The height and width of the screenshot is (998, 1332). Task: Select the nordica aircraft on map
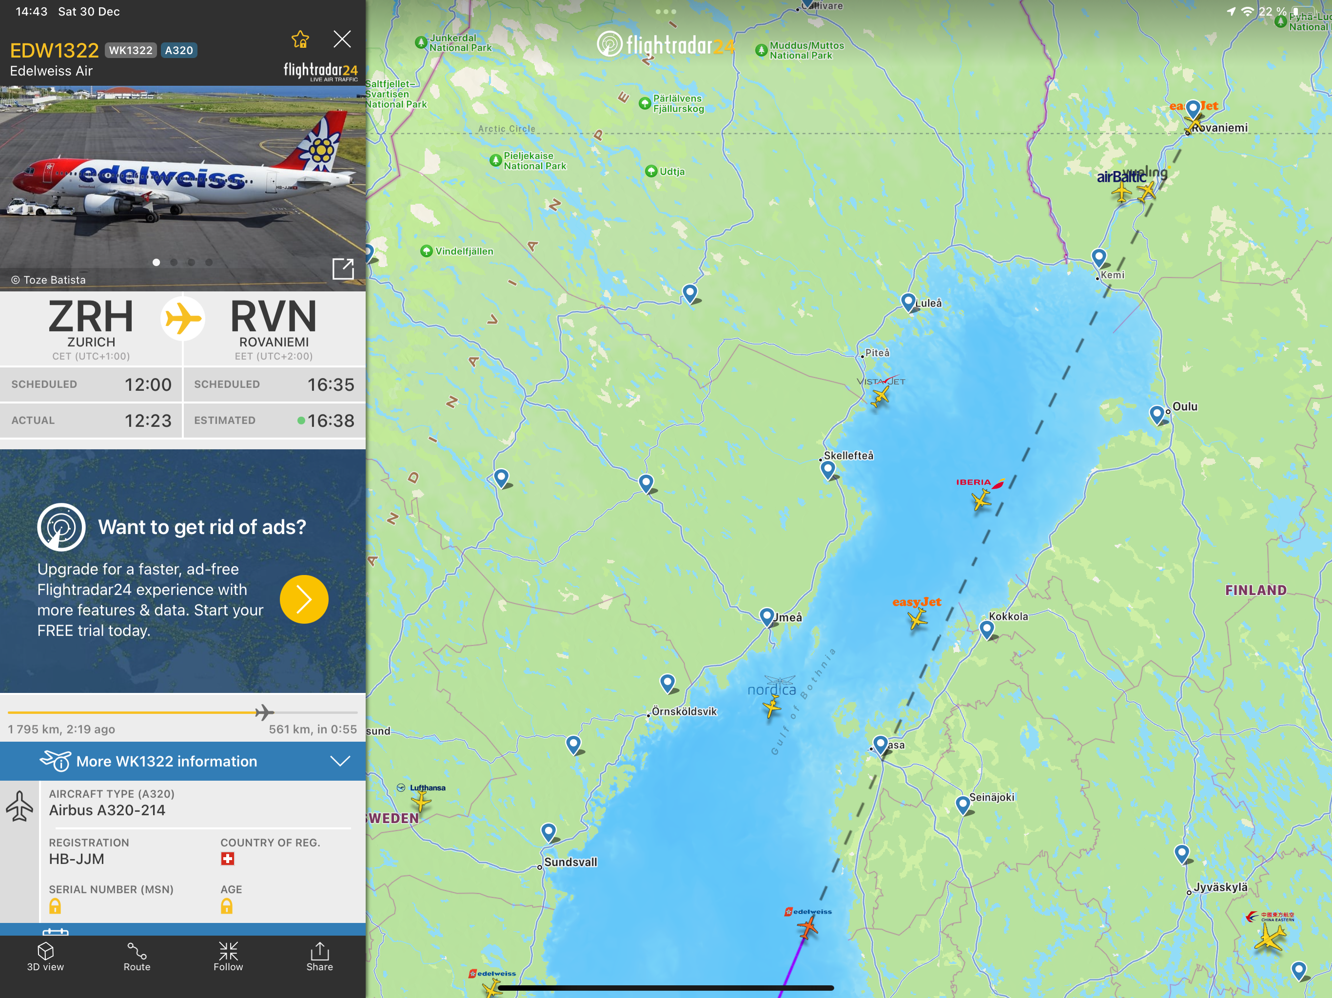pos(771,707)
